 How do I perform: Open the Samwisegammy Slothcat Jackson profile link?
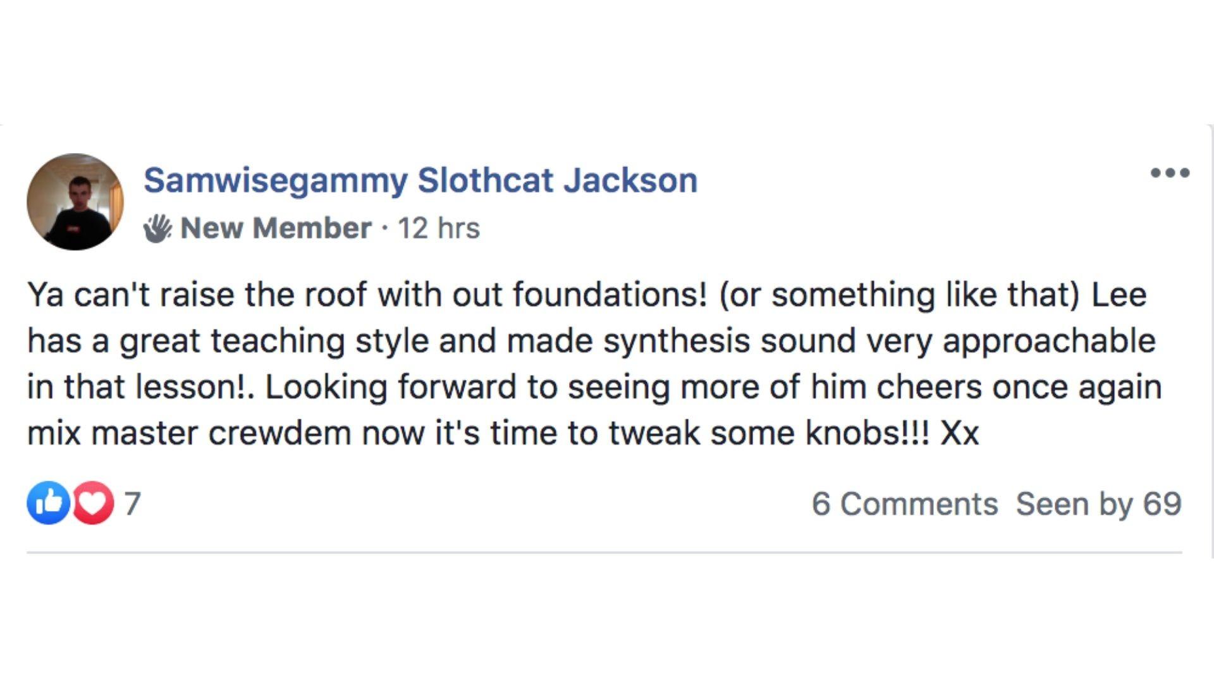420,180
